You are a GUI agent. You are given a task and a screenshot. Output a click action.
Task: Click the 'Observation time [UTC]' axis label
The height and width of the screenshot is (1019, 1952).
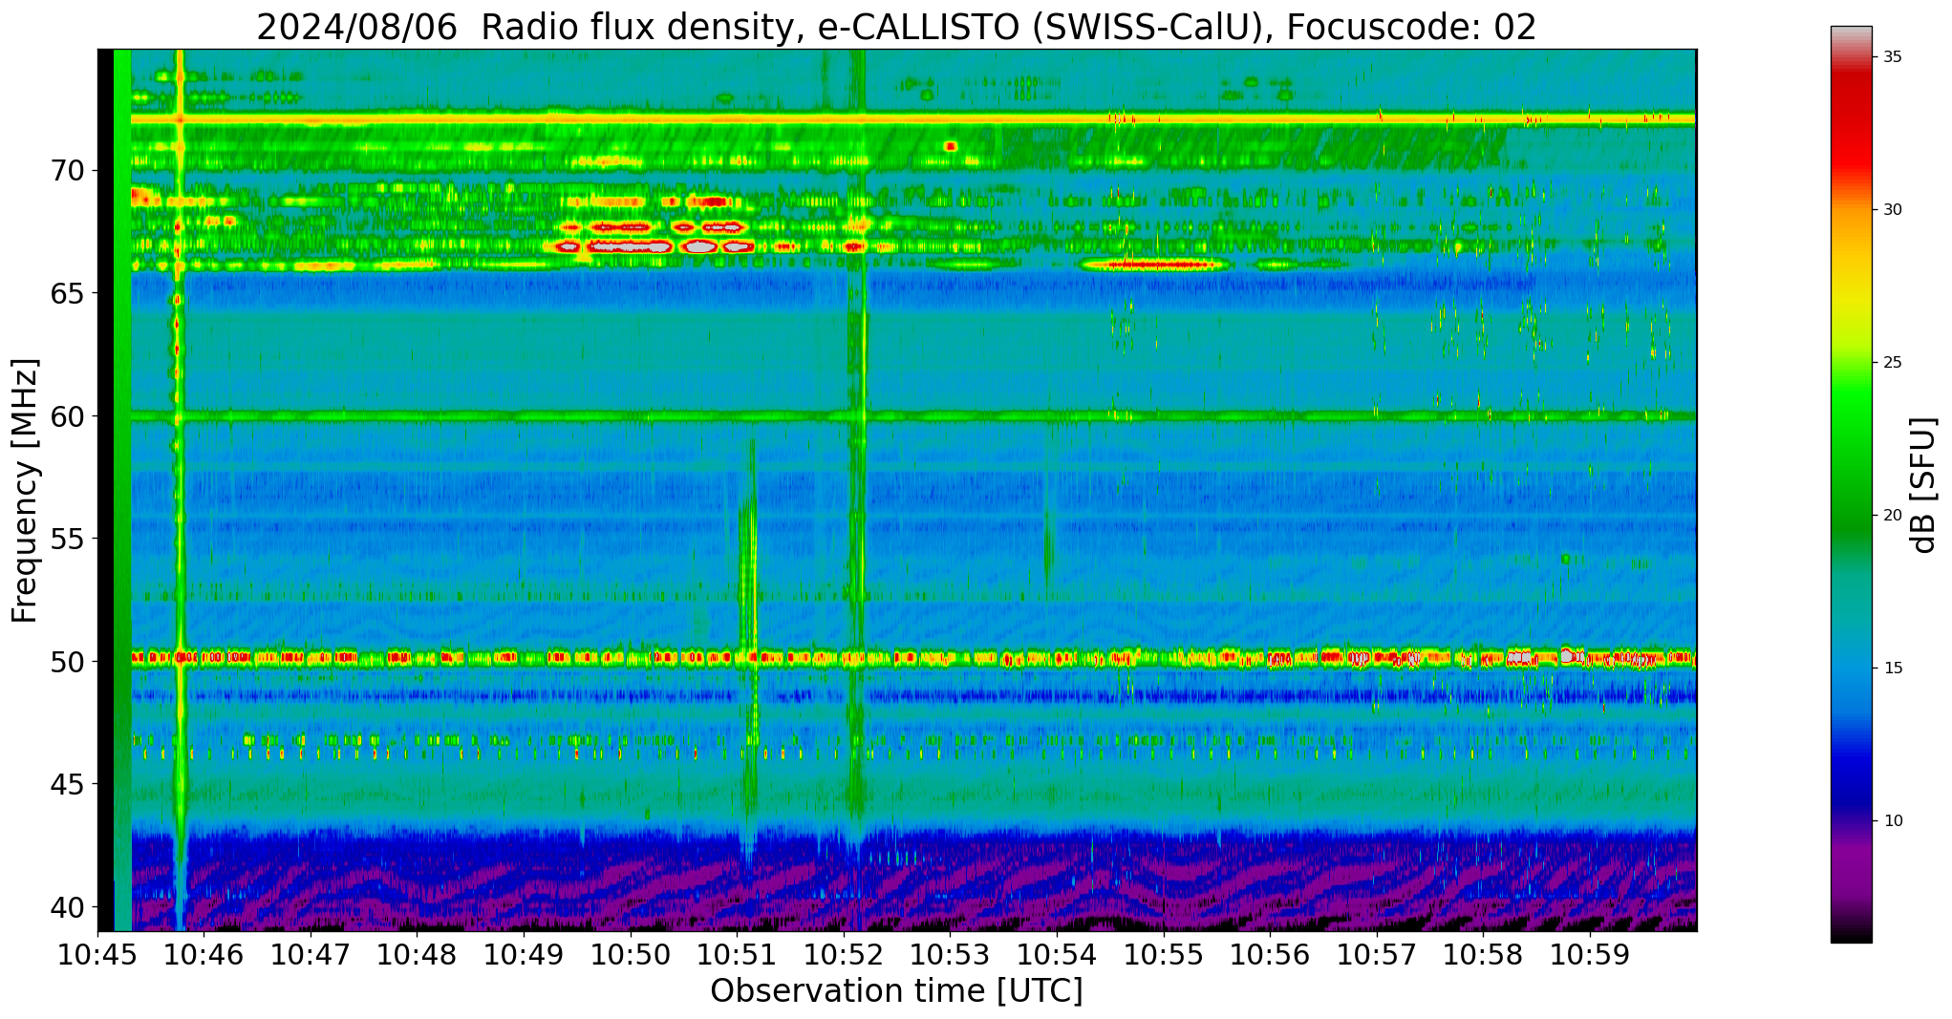coord(896,990)
